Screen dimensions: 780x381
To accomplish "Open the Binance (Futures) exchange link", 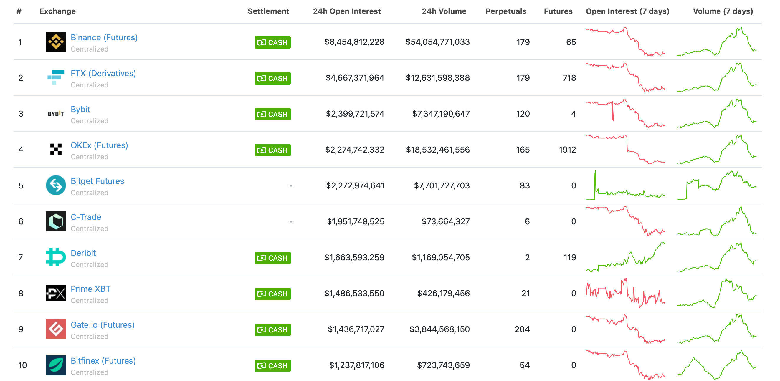I will [104, 37].
